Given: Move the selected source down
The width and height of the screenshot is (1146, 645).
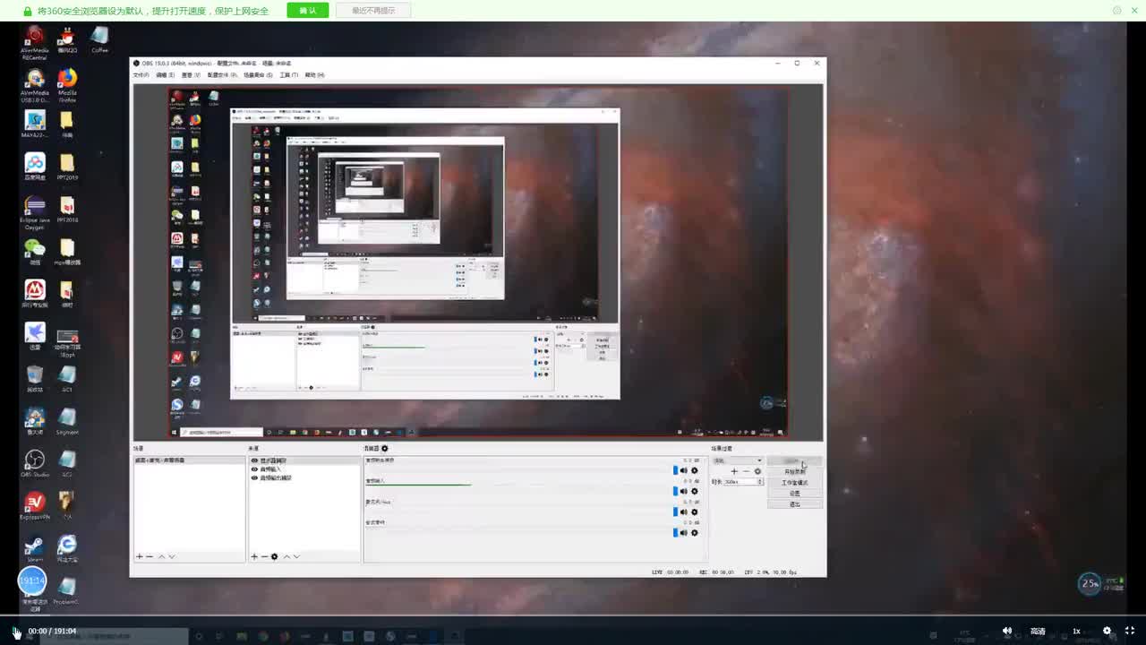Looking at the screenshot, I should click(296, 556).
